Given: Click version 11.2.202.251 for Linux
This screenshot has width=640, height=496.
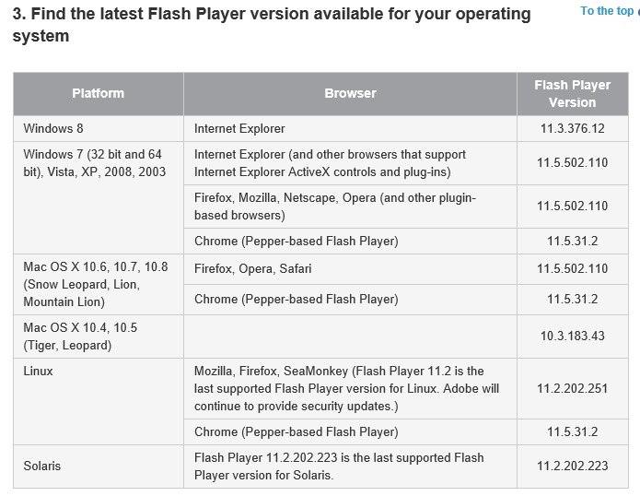Looking at the screenshot, I should pyautogui.click(x=572, y=388).
